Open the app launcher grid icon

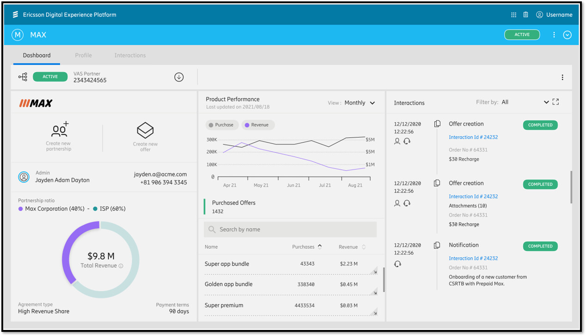click(513, 14)
